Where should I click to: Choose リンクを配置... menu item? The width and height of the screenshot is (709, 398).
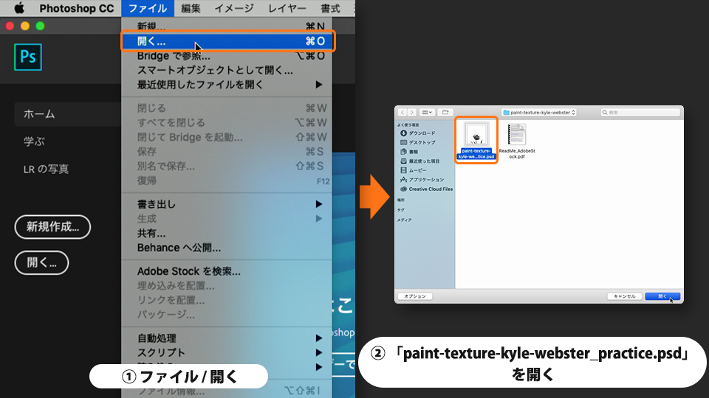point(227,300)
